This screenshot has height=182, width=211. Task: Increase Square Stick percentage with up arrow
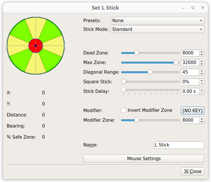click(202, 80)
